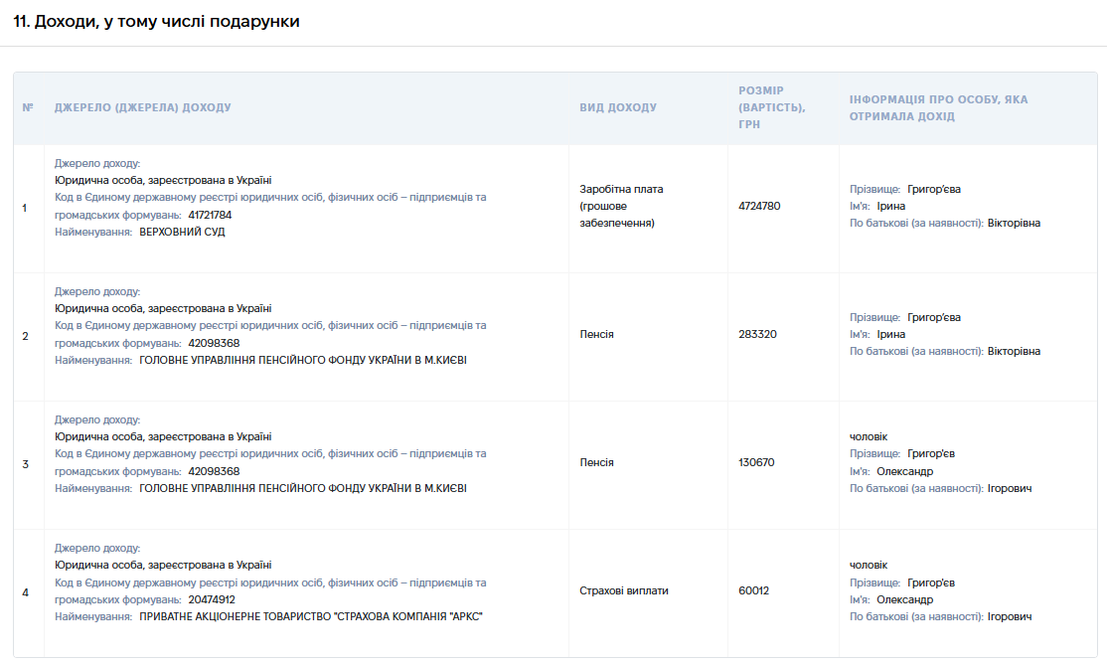
Task: Select the name 'ВЕРХОВНИЙ СУД'
Action: click(182, 232)
